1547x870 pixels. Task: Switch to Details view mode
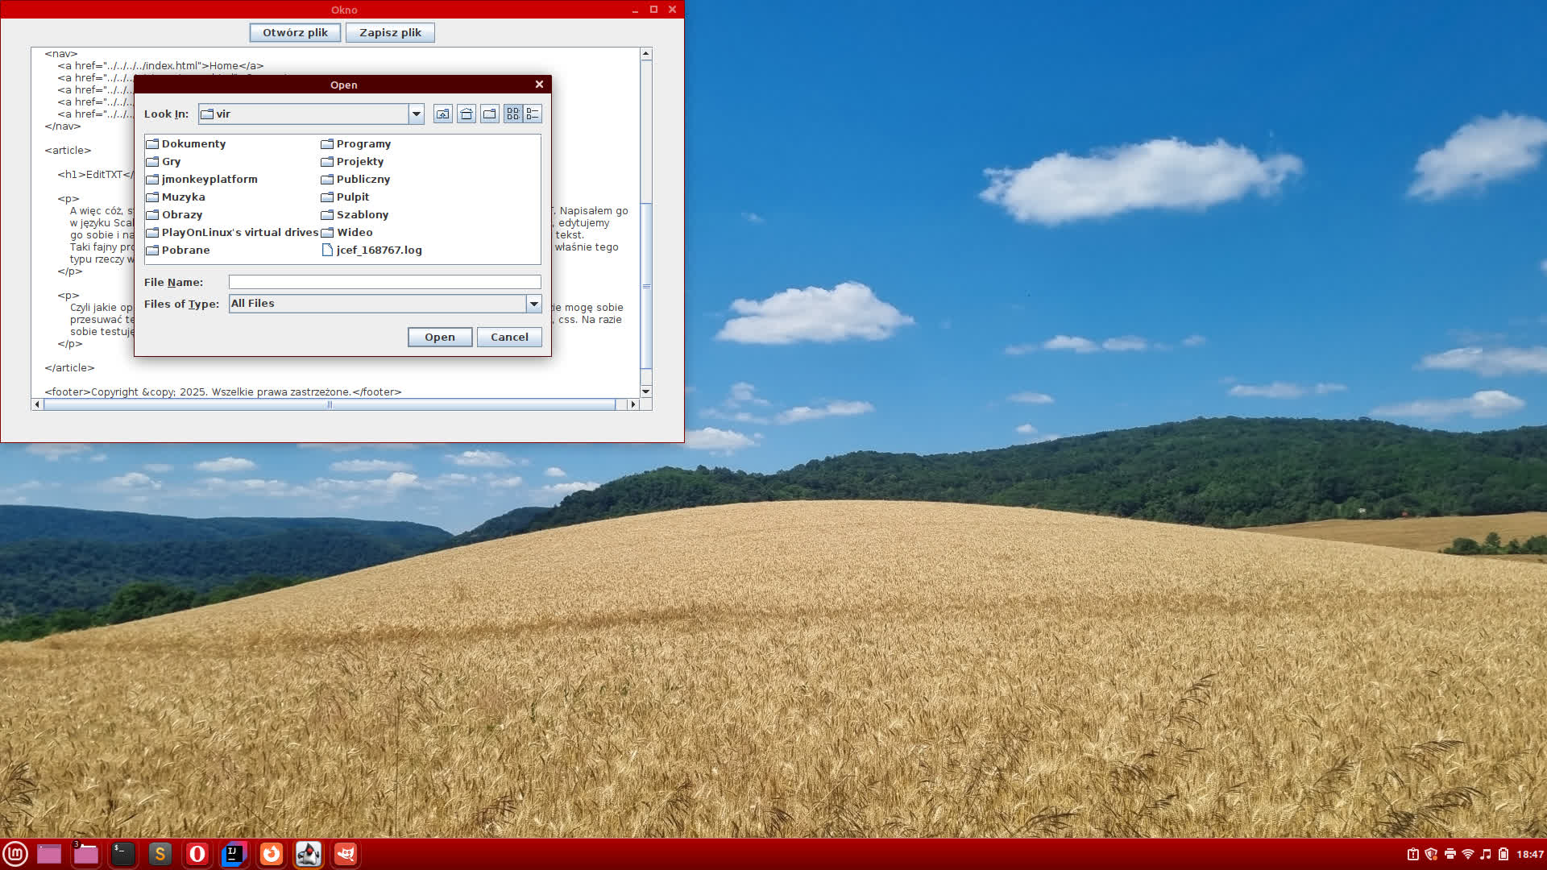(533, 114)
